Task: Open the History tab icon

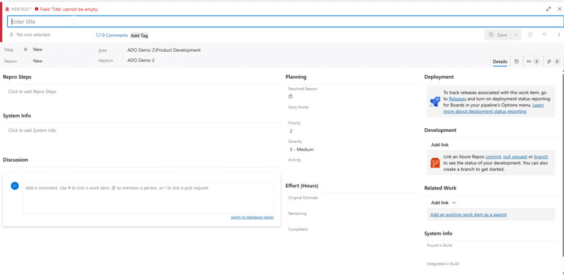Action: tap(517, 62)
